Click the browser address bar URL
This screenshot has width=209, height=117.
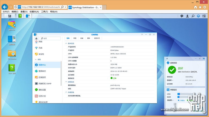[x=41, y=7]
